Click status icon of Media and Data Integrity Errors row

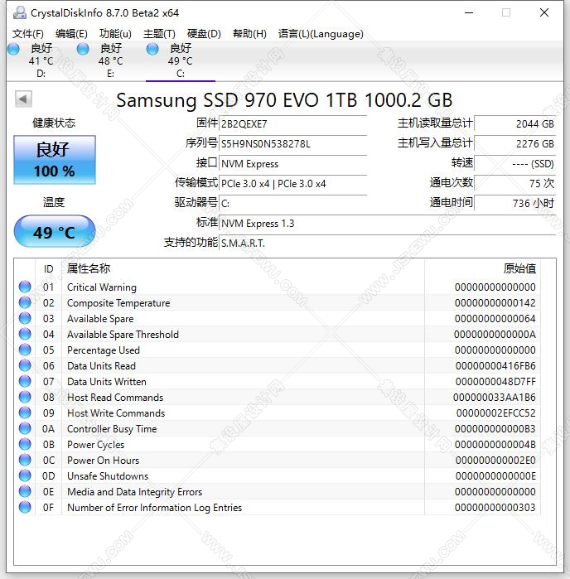tap(25, 491)
